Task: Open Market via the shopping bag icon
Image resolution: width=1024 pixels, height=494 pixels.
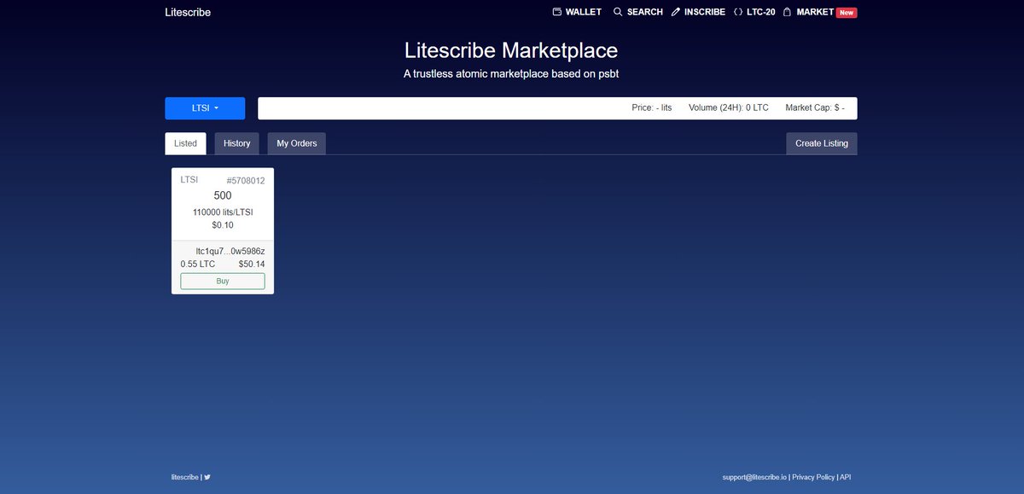Action: (786, 11)
